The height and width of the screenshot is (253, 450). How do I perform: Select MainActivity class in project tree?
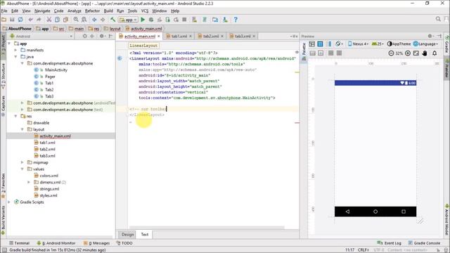(56, 70)
